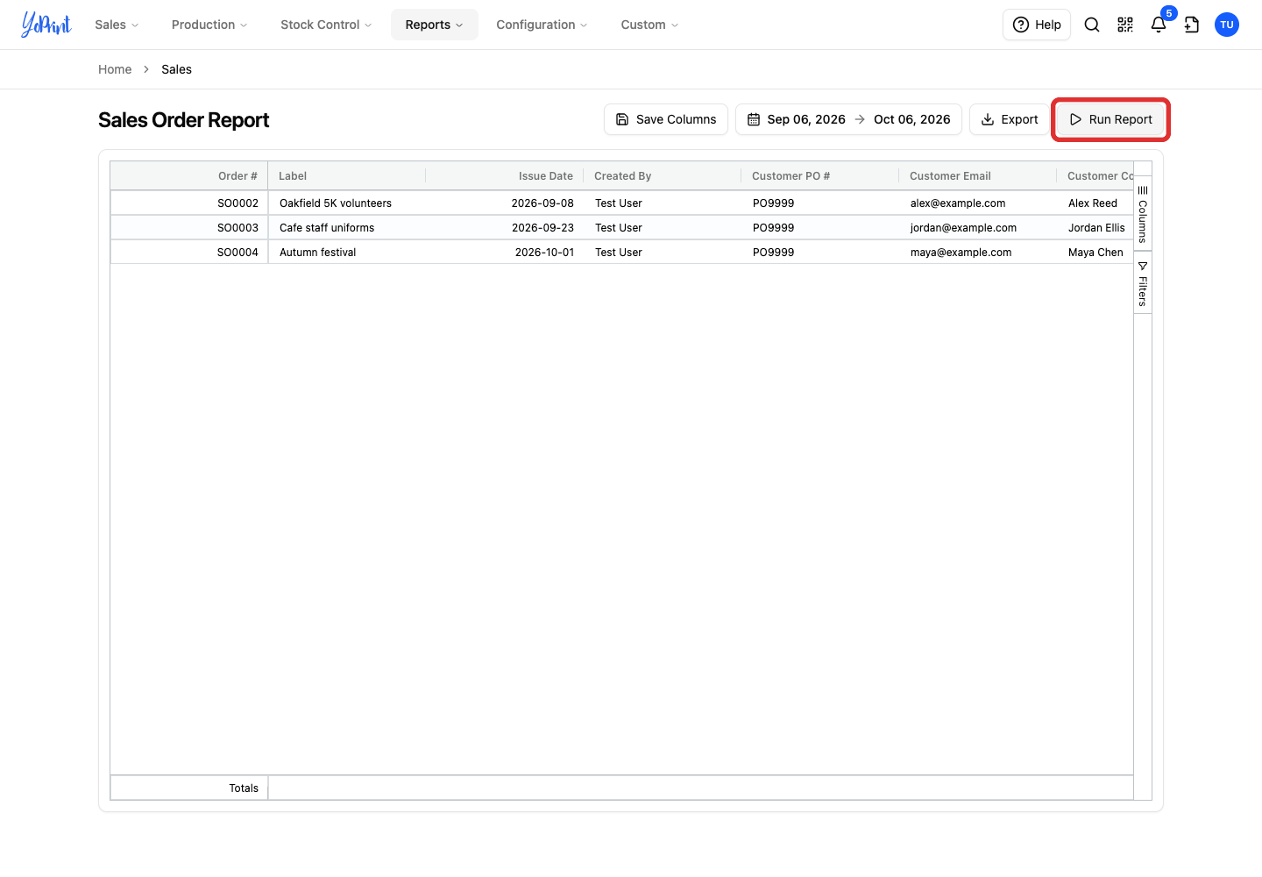The width and height of the screenshot is (1262, 877).
Task: Pick end date Oct 06, 2026
Action: 912,119
